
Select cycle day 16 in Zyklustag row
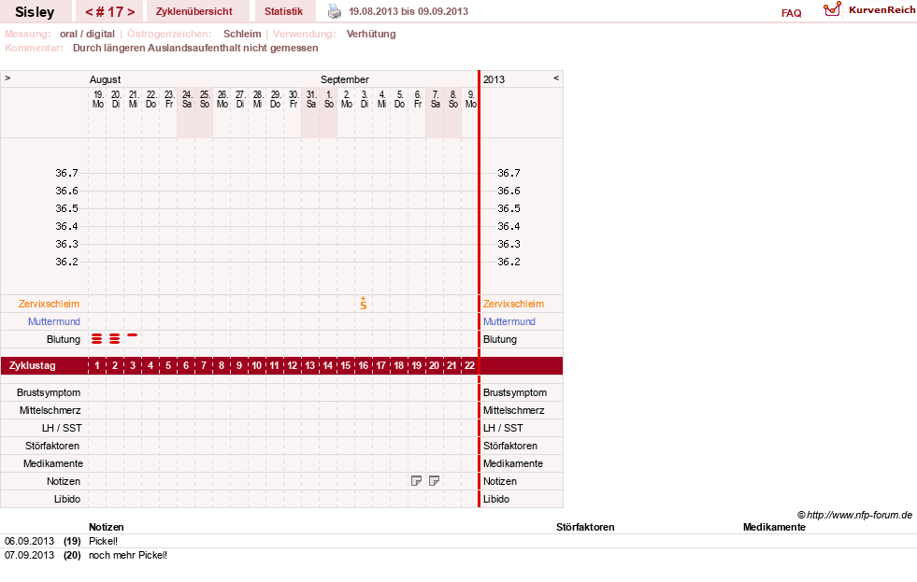tap(364, 366)
